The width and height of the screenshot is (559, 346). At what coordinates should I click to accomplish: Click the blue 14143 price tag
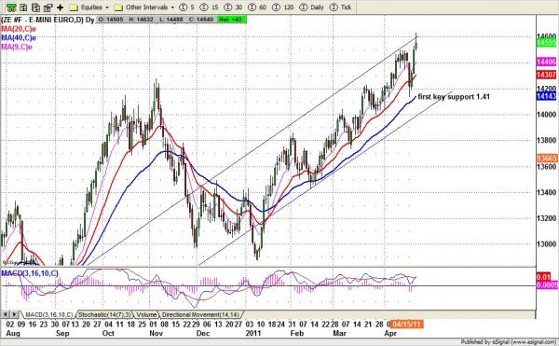(x=546, y=96)
